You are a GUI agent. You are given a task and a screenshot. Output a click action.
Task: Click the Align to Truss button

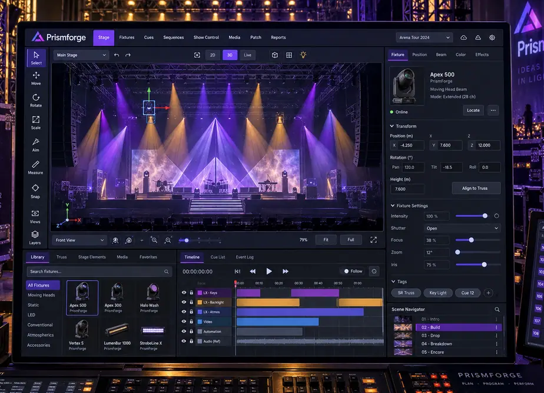pos(475,188)
